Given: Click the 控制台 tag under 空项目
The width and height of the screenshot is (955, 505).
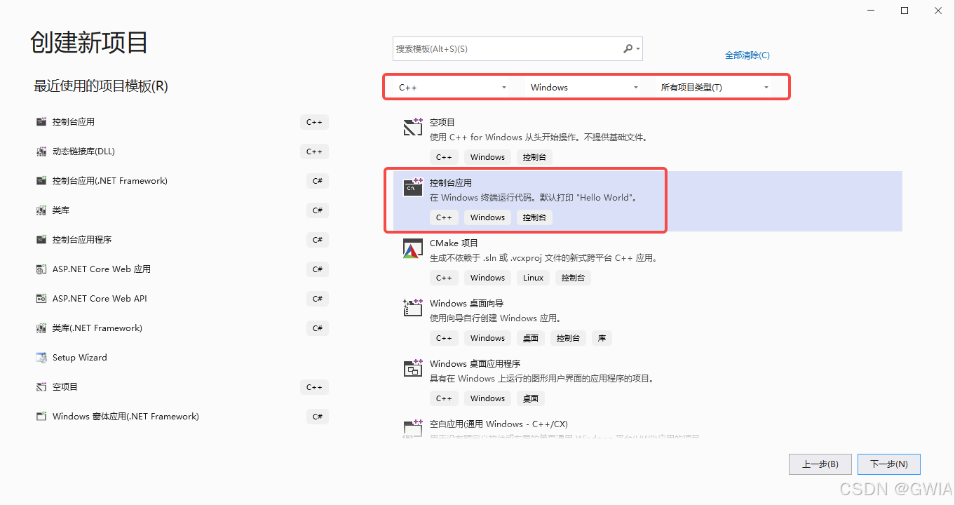Looking at the screenshot, I should point(535,157).
